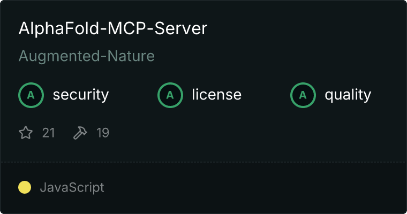Image resolution: width=407 pixels, height=214 pixels.
Task: Click the word 'AlphaFold' in the title
Action: [59, 28]
